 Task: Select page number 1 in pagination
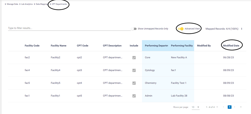[229, 107]
